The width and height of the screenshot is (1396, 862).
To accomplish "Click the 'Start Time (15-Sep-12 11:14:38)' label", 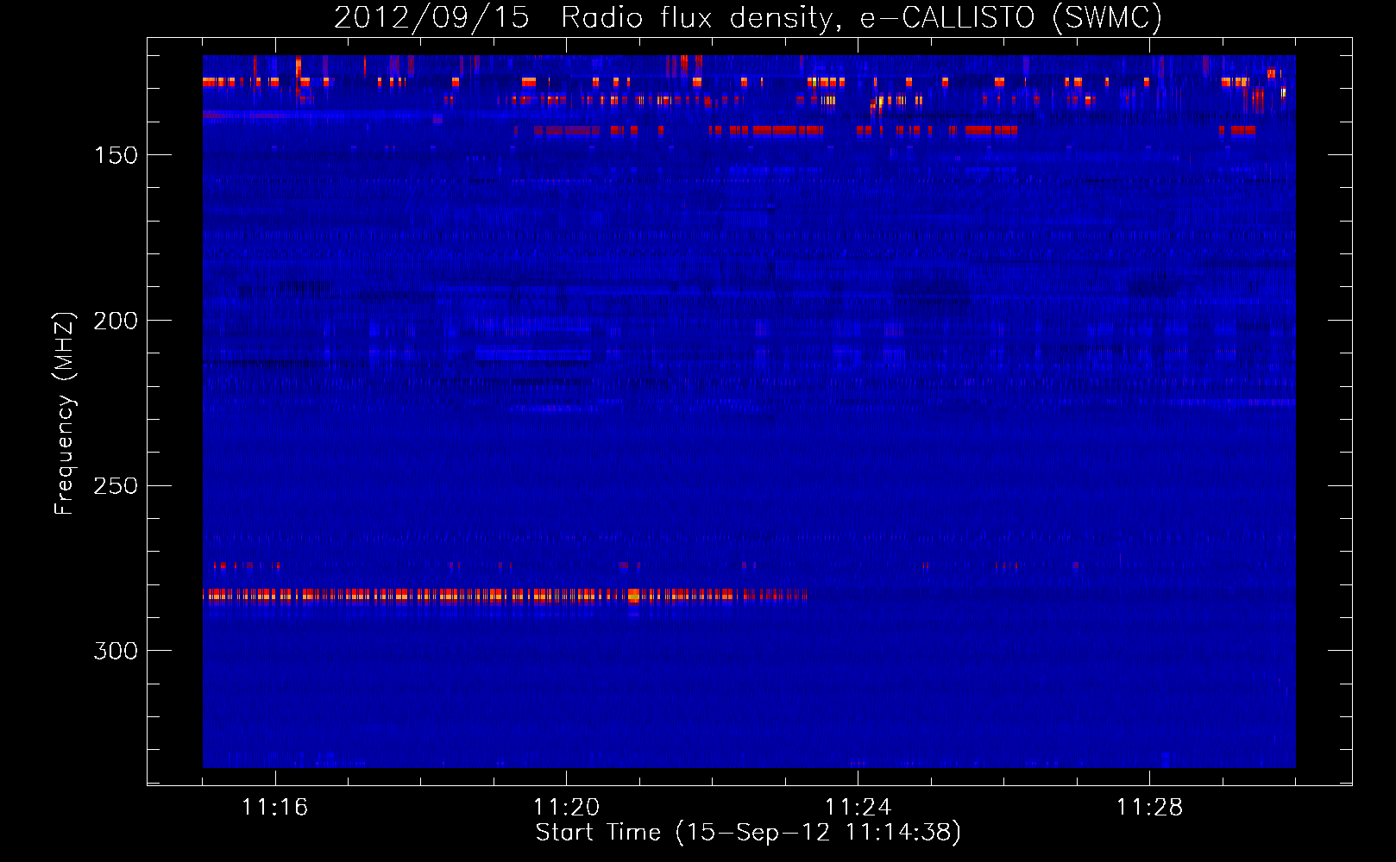I will click(748, 833).
